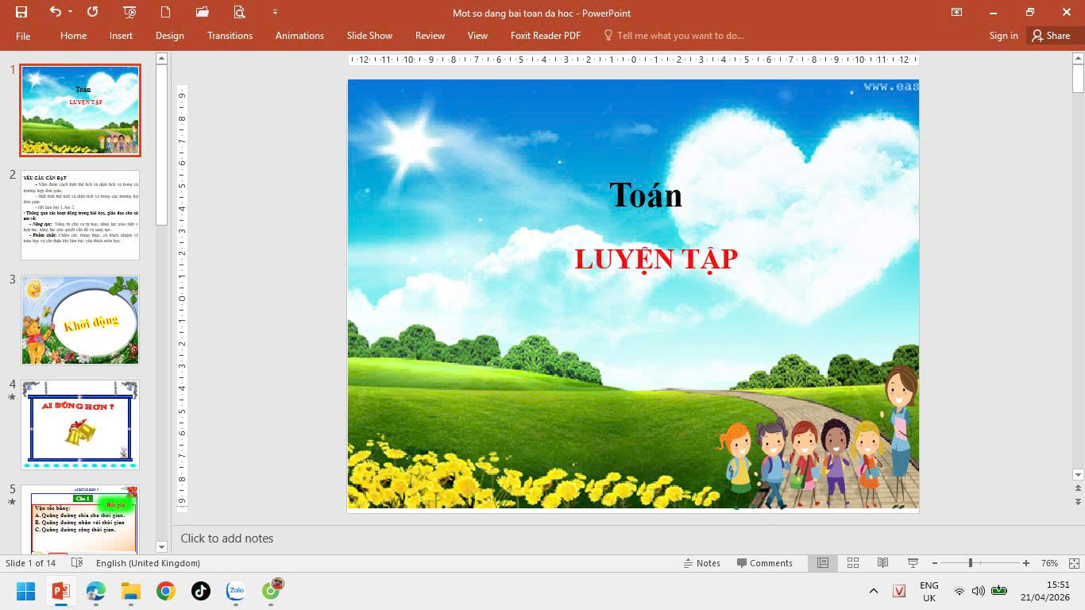Show hidden system tray icons
Viewport: 1085px width, 610px height.
[x=874, y=591]
